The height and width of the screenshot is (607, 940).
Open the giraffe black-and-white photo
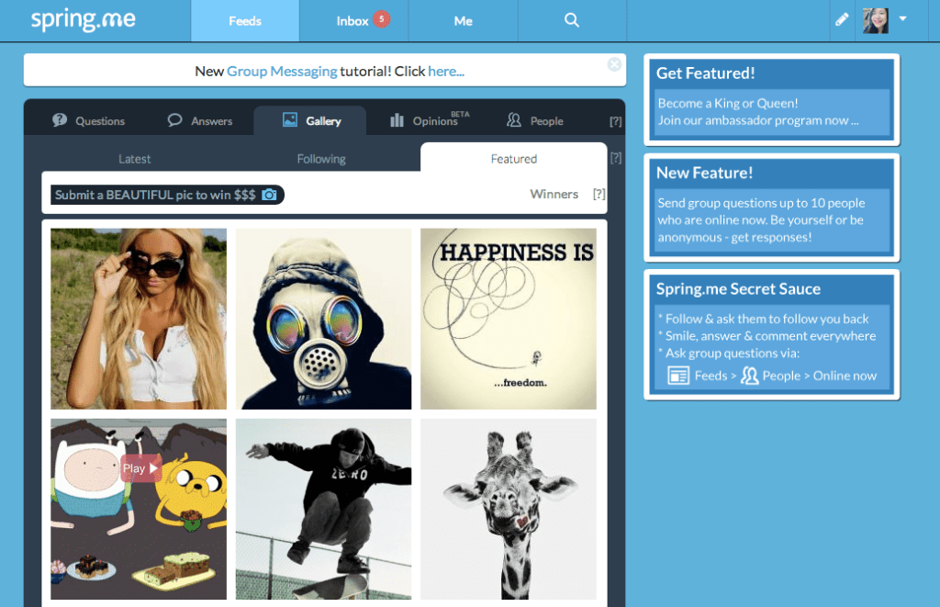pyautogui.click(x=509, y=510)
